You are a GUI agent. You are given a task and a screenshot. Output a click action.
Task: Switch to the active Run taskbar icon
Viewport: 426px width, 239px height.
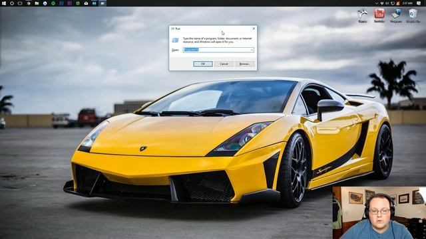click(x=103, y=3)
